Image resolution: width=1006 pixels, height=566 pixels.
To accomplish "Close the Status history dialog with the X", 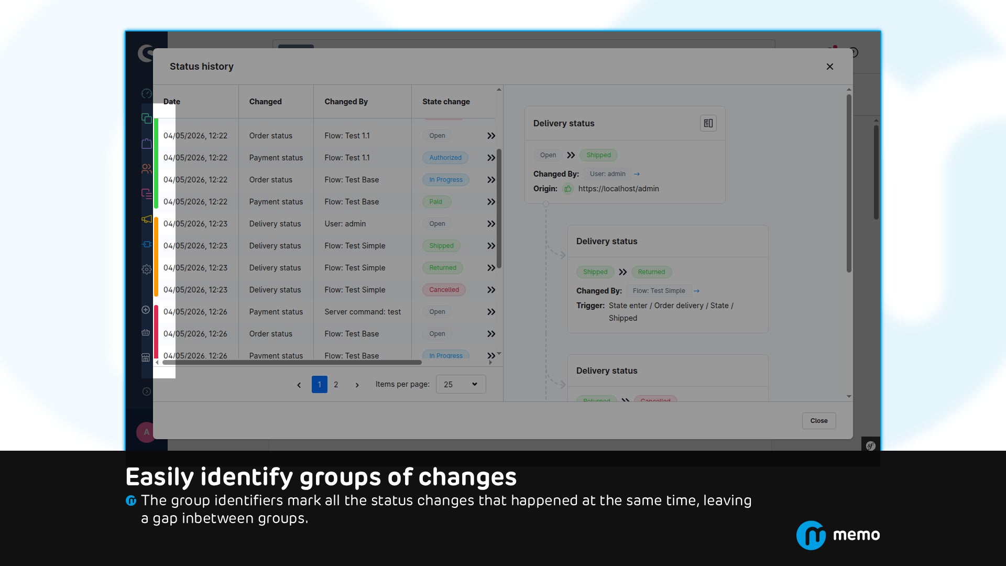I will [830, 67].
